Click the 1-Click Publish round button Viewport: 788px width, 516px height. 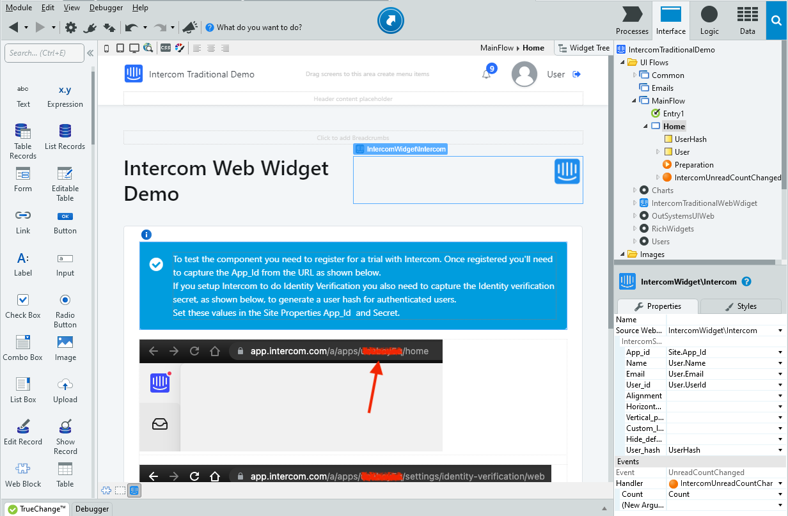coord(391,20)
